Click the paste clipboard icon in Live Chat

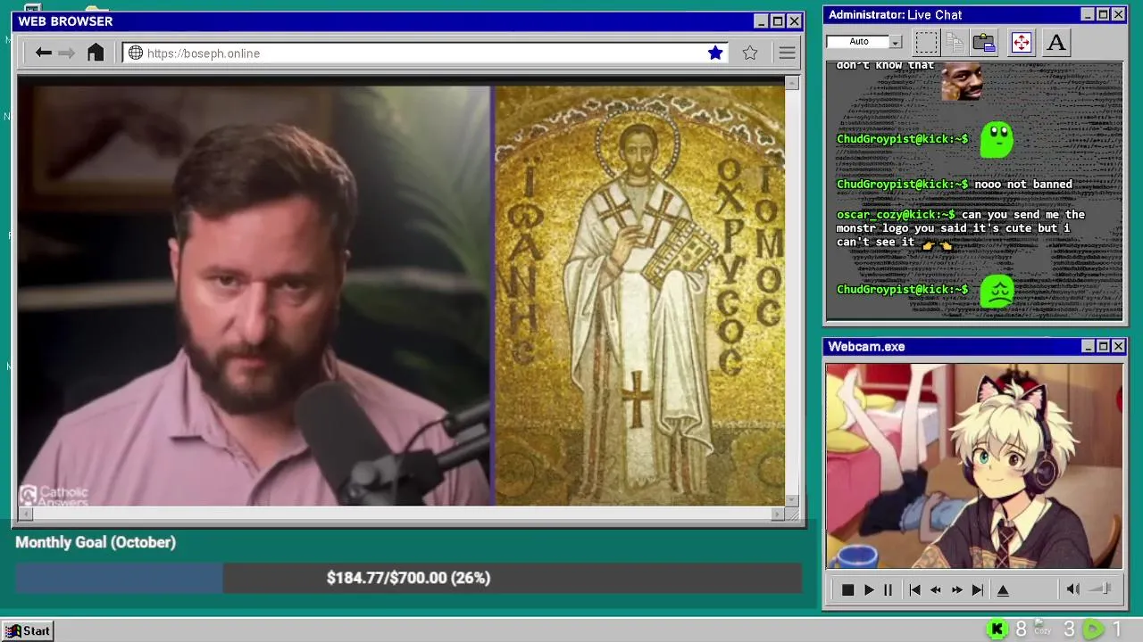pyautogui.click(x=984, y=42)
